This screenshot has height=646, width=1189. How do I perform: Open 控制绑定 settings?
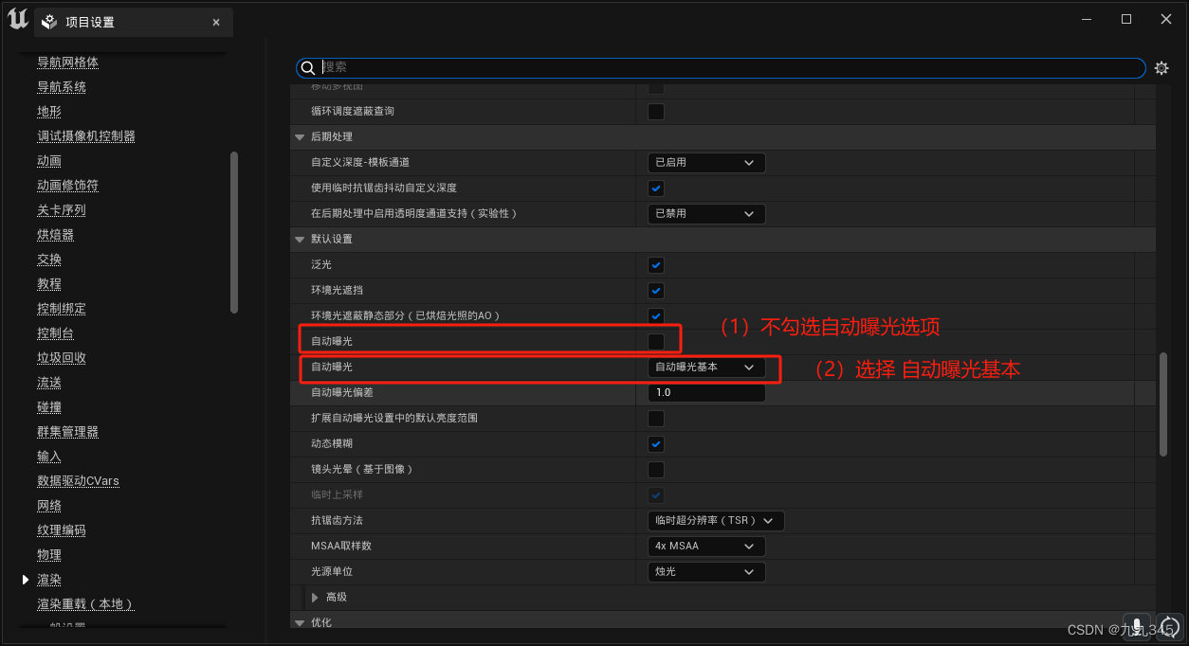pyautogui.click(x=62, y=309)
